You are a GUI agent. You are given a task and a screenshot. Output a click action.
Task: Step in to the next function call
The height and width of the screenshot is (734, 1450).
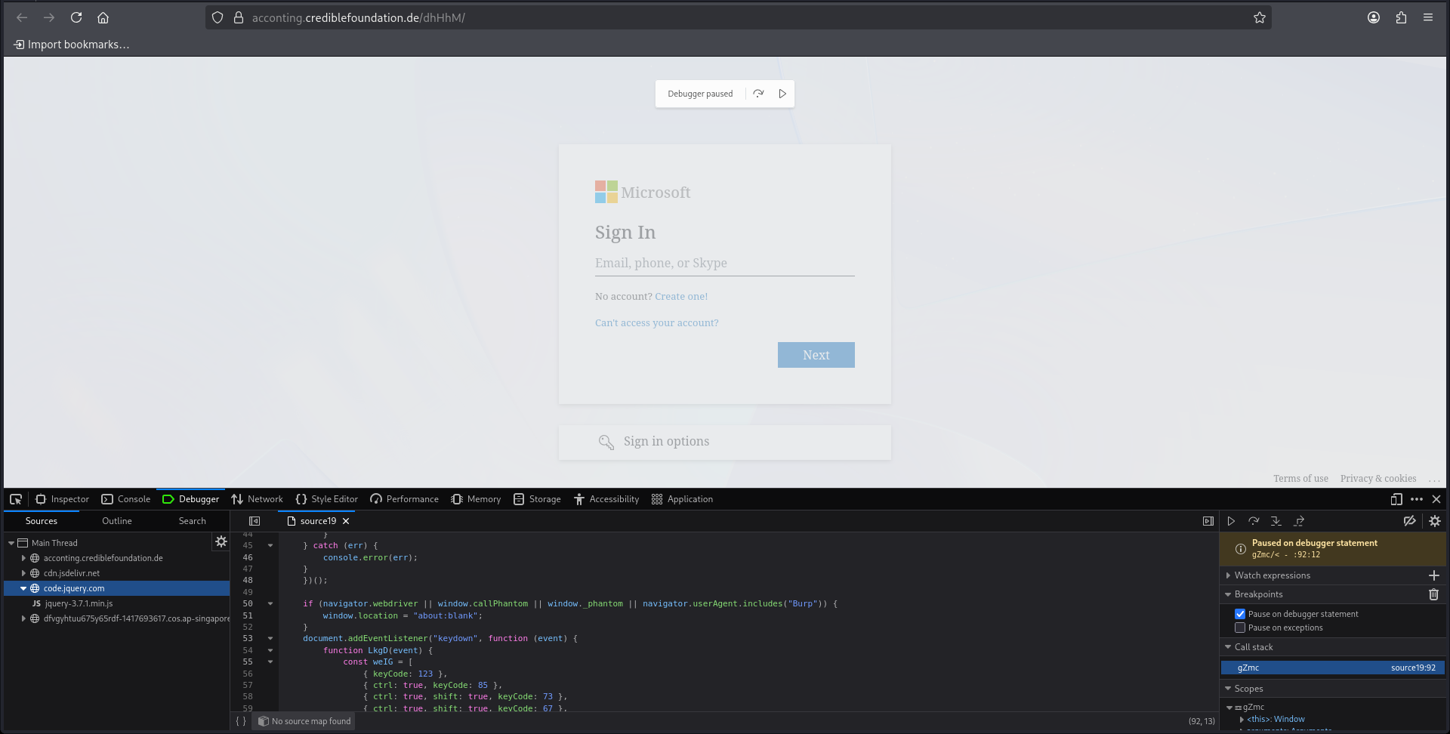tap(1276, 521)
